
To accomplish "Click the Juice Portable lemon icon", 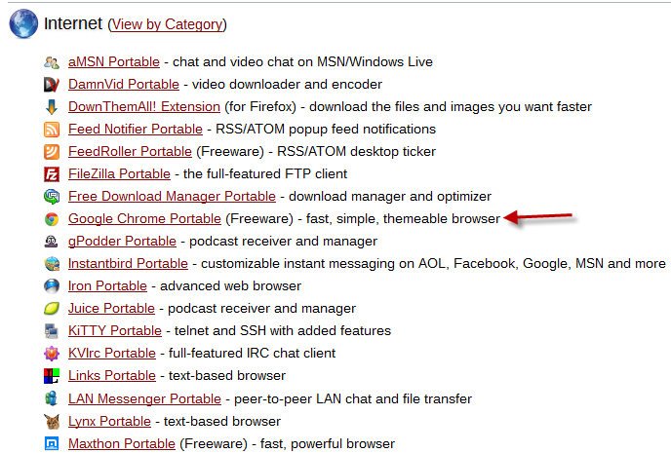I will click(x=52, y=309).
